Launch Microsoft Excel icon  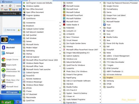click(64, 9)
